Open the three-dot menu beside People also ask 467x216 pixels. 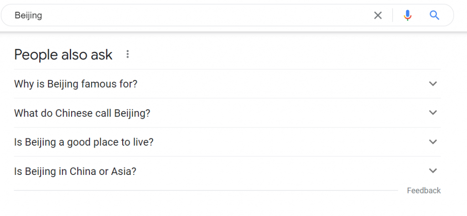pos(128,54)
